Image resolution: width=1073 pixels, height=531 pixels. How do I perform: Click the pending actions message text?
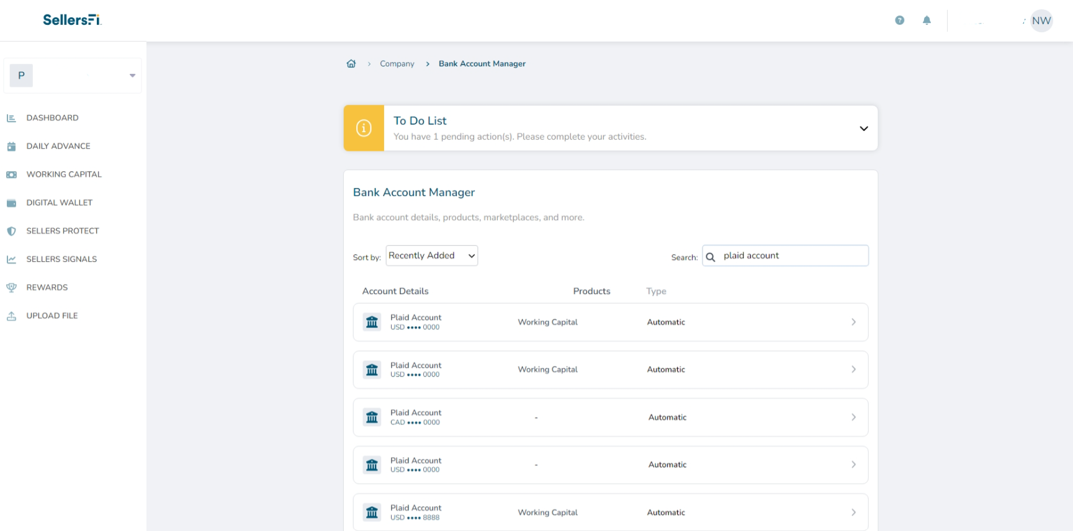tap(520, 136)
